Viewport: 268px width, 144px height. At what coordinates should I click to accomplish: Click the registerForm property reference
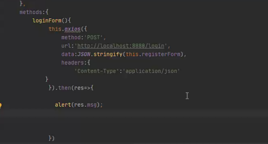tap(161, 54)
